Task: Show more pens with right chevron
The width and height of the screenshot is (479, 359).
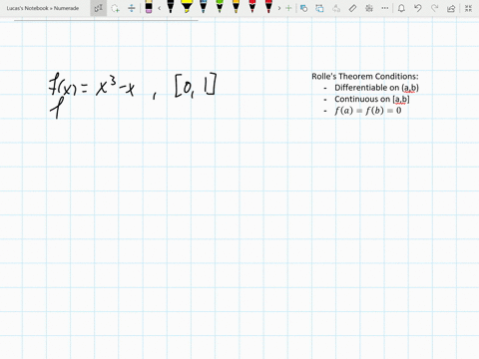Action: (x=279, y=8)
